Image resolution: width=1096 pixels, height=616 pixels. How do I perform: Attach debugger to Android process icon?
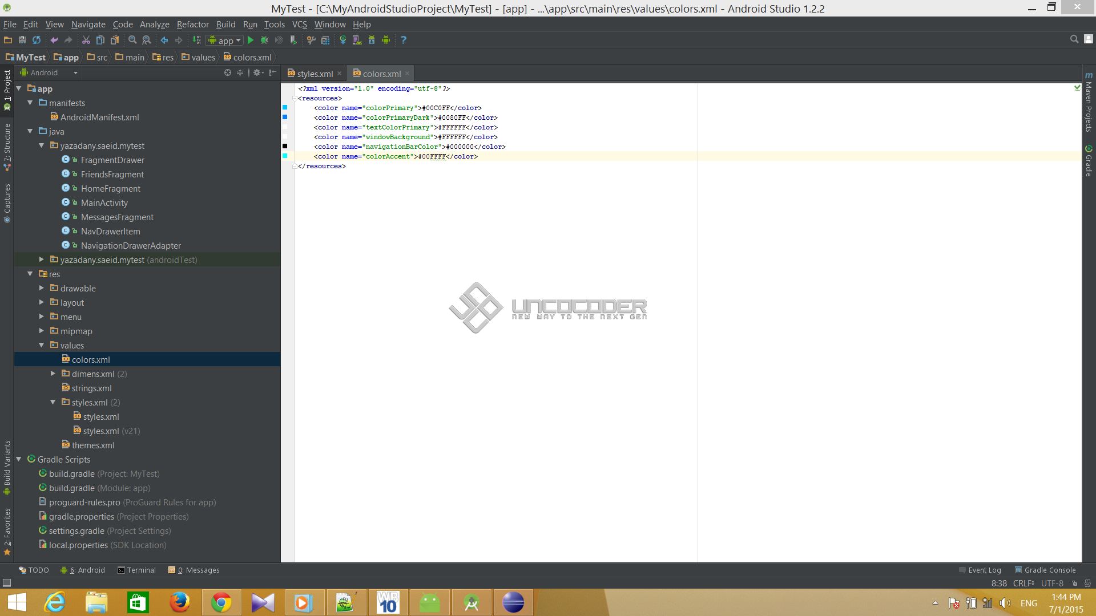click(293, 40)
